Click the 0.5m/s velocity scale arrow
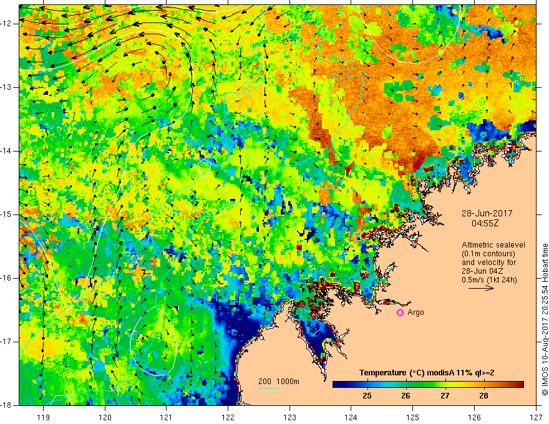549x424 pixels. 481,288
